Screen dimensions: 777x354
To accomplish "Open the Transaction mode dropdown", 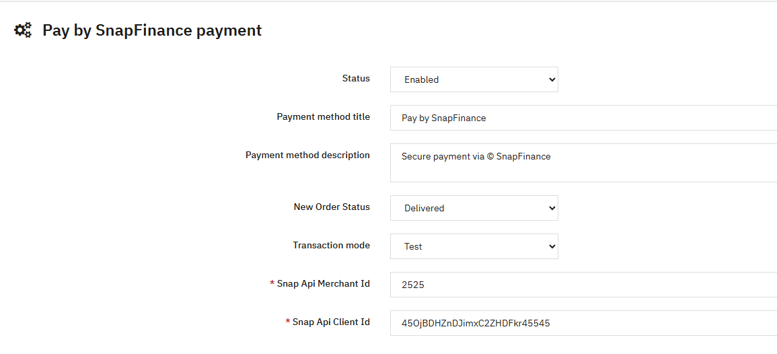I will point(474,246).
